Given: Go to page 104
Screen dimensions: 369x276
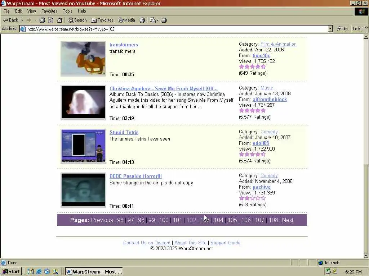Looking at the screenshot, I should click(218, 220).
